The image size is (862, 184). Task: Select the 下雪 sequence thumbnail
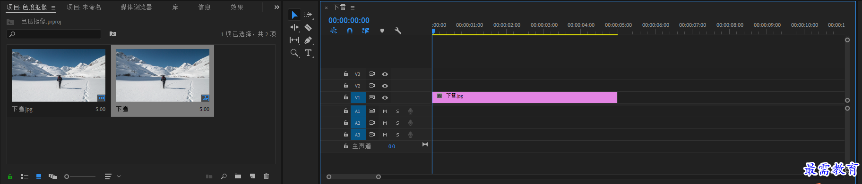pyautogui.click(x=163, y=75)
